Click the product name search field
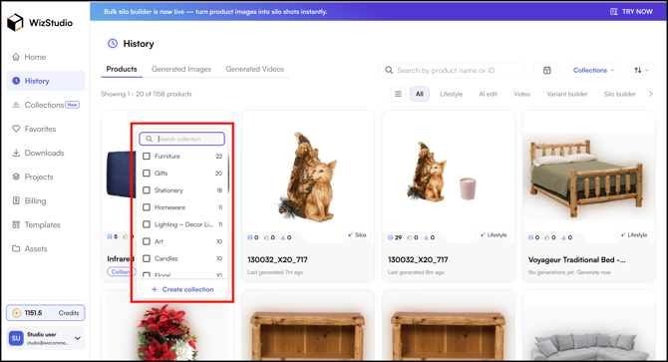The height and width of the screenshot is (362, 668). pos(452,70)
